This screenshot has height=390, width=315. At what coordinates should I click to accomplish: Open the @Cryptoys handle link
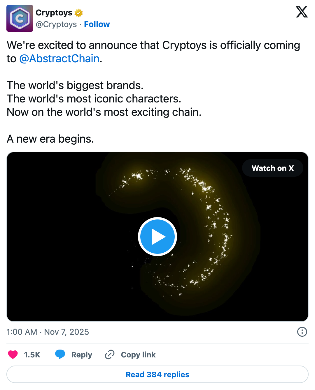point(56,24)
